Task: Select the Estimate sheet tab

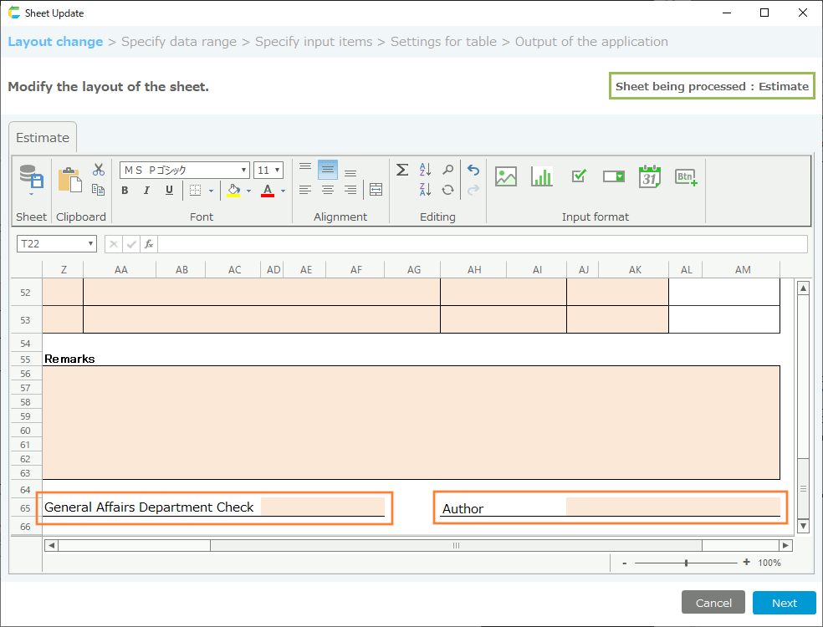Action: pyautogui.click(x=43, y=138)
